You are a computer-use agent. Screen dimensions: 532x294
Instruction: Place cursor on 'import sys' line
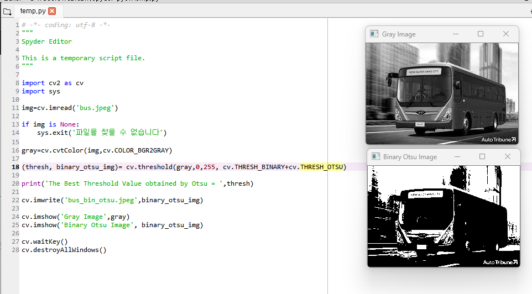41,91
